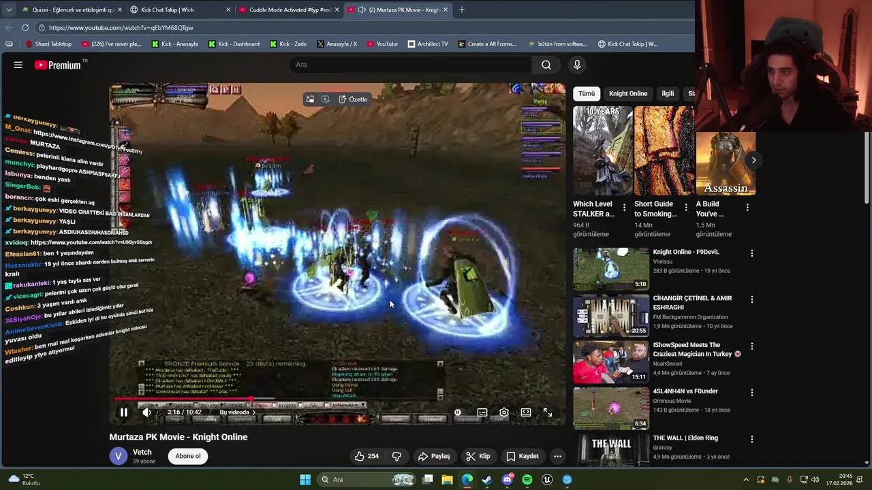The height and width of the screenshot is (490, 872).
Task: Open 'Anasayfa / X' bookmark
Action: coord(337,44)
